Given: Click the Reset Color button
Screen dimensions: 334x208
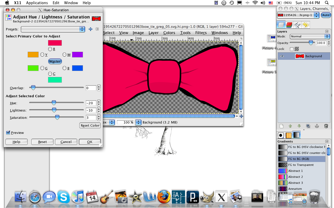Looking at the screenshot, I should (x=90, y=125).
